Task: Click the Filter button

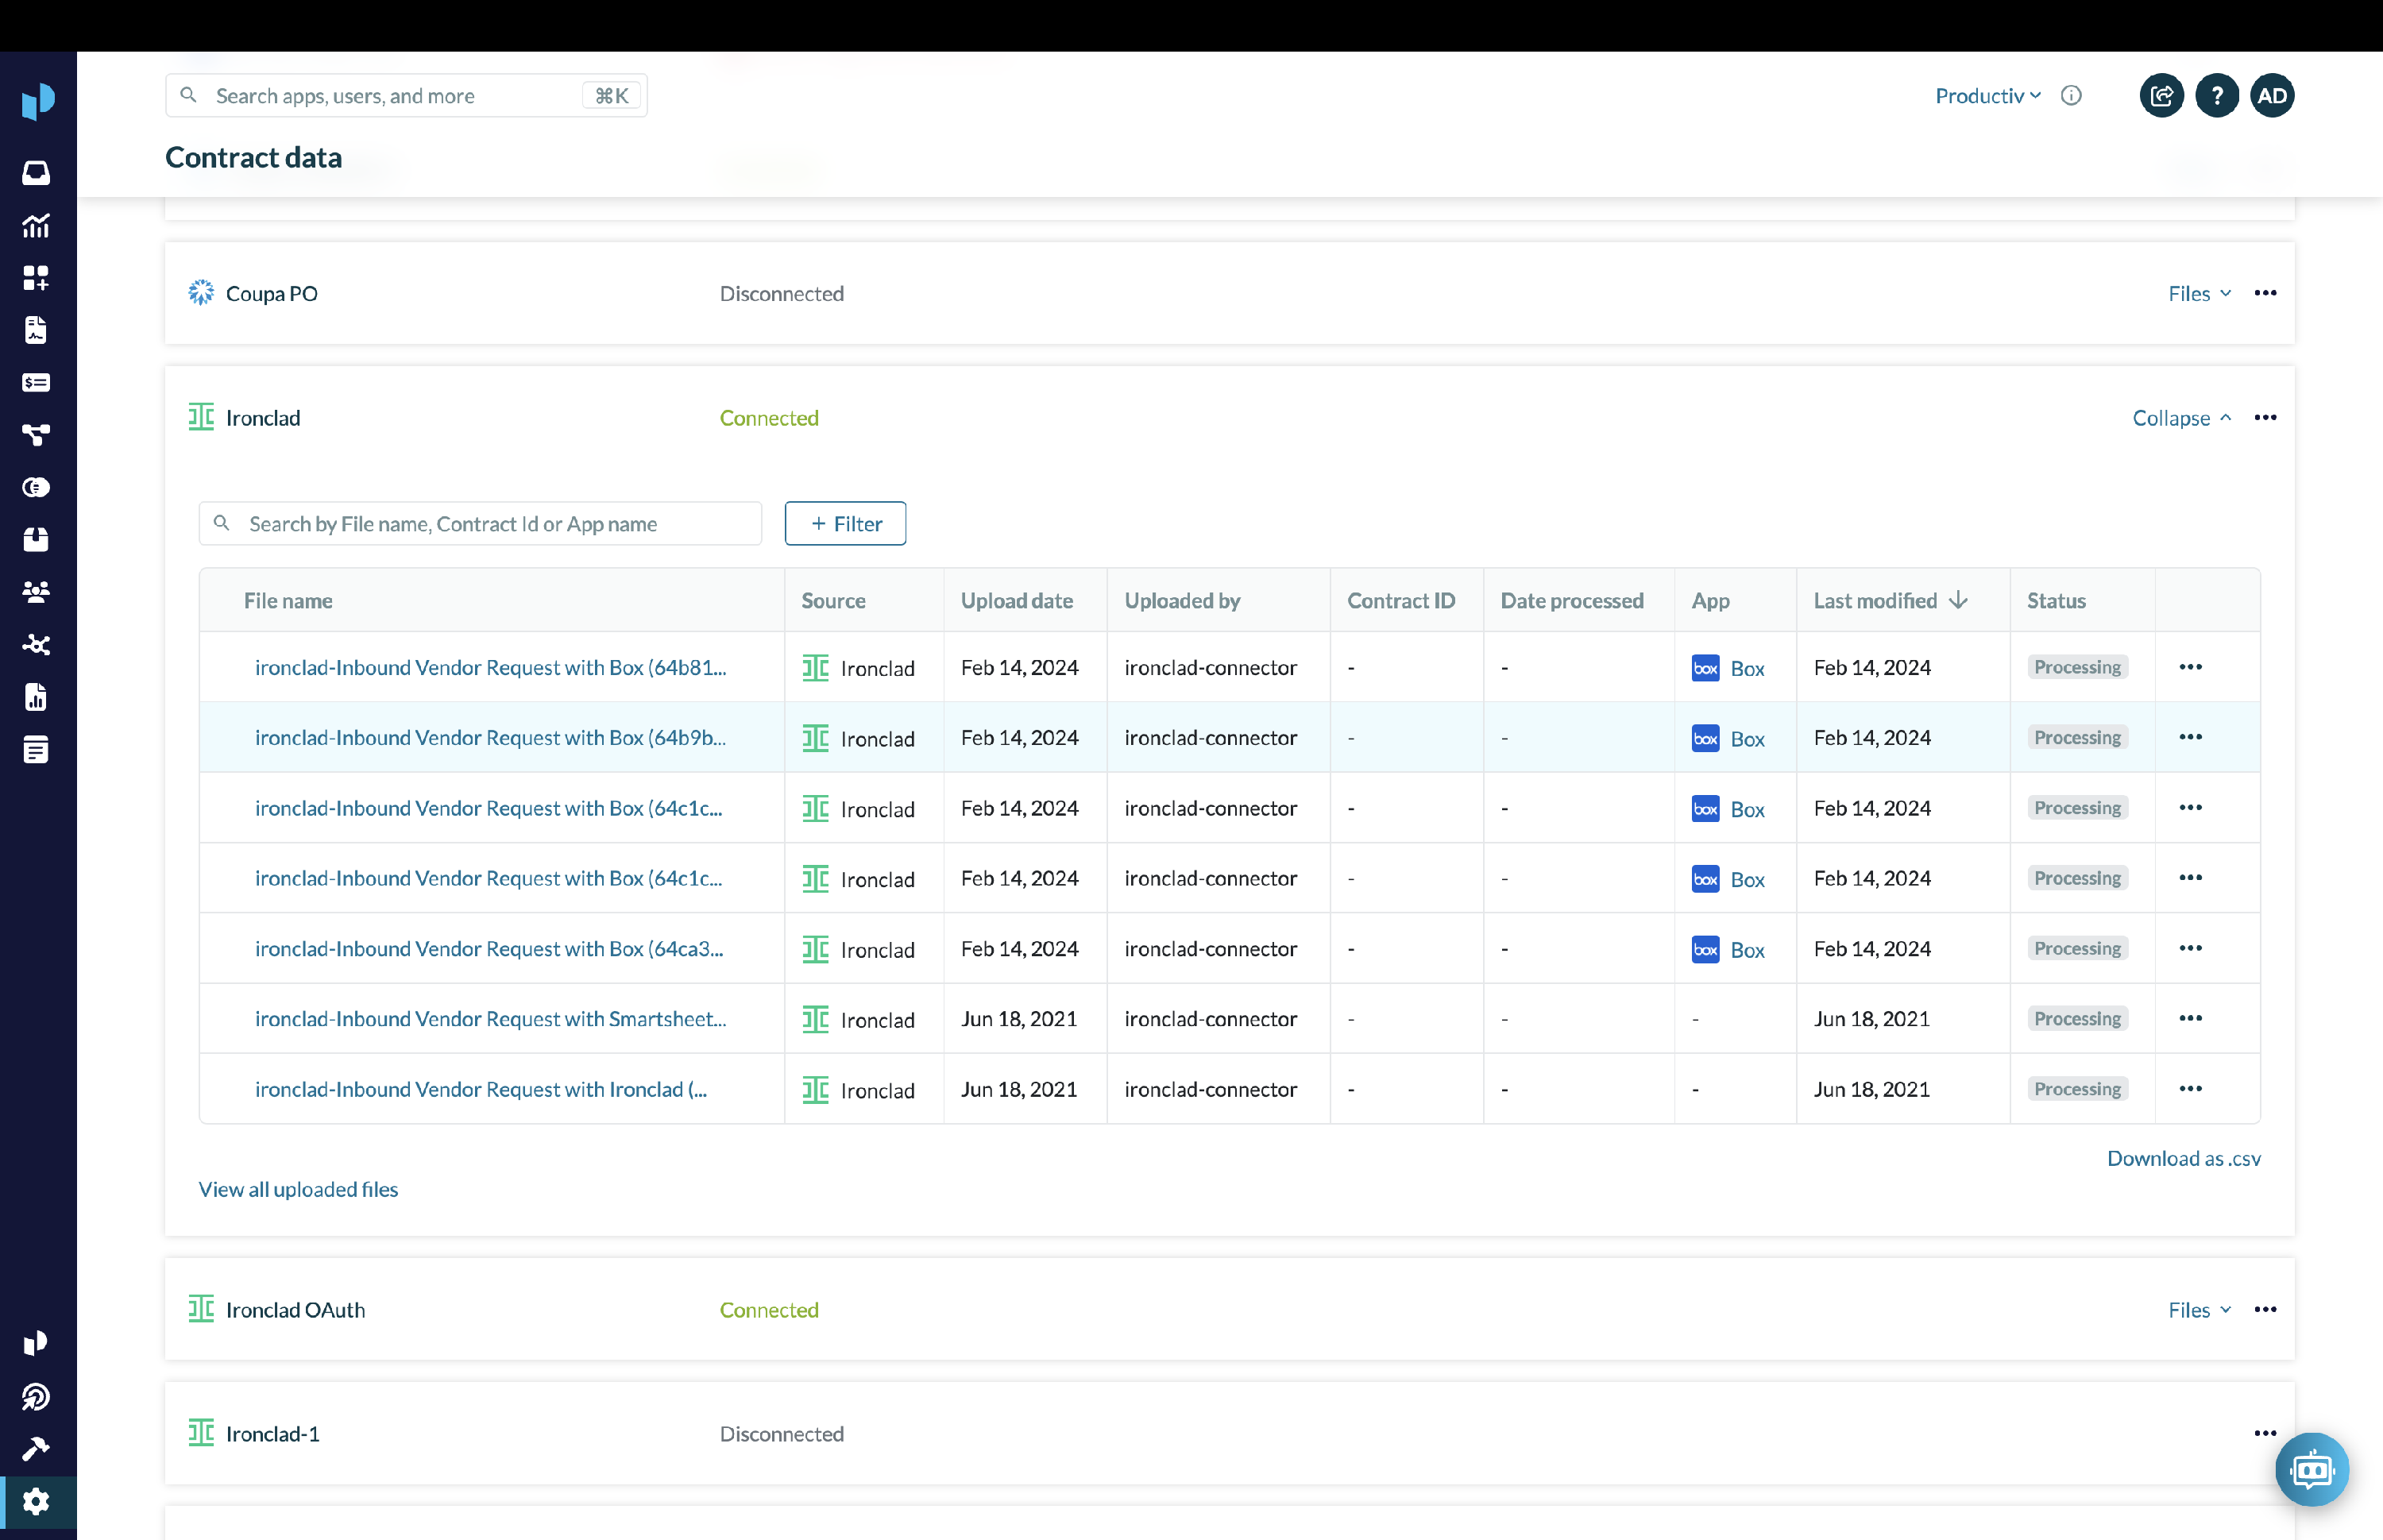Action: (845, 524)
